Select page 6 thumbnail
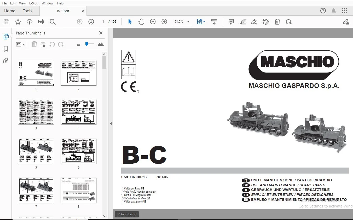The height and width of the screenshot is (220, 353). coord(79,151)
